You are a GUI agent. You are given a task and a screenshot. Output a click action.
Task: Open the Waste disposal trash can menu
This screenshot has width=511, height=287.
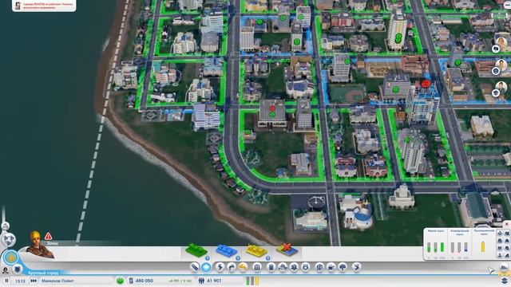pos(271,267)
